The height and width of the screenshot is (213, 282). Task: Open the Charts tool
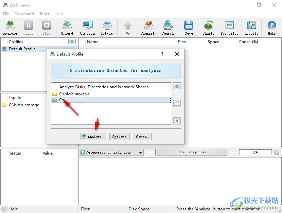pyautogui.click(x=208, y=28)
